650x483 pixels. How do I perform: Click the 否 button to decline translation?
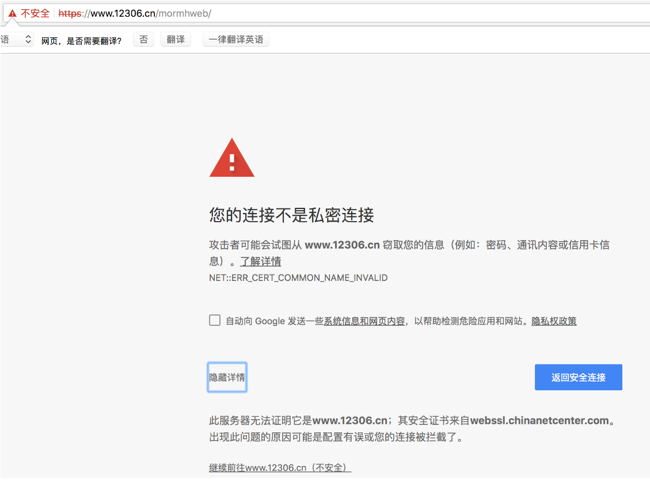click(x=143, y=40)
